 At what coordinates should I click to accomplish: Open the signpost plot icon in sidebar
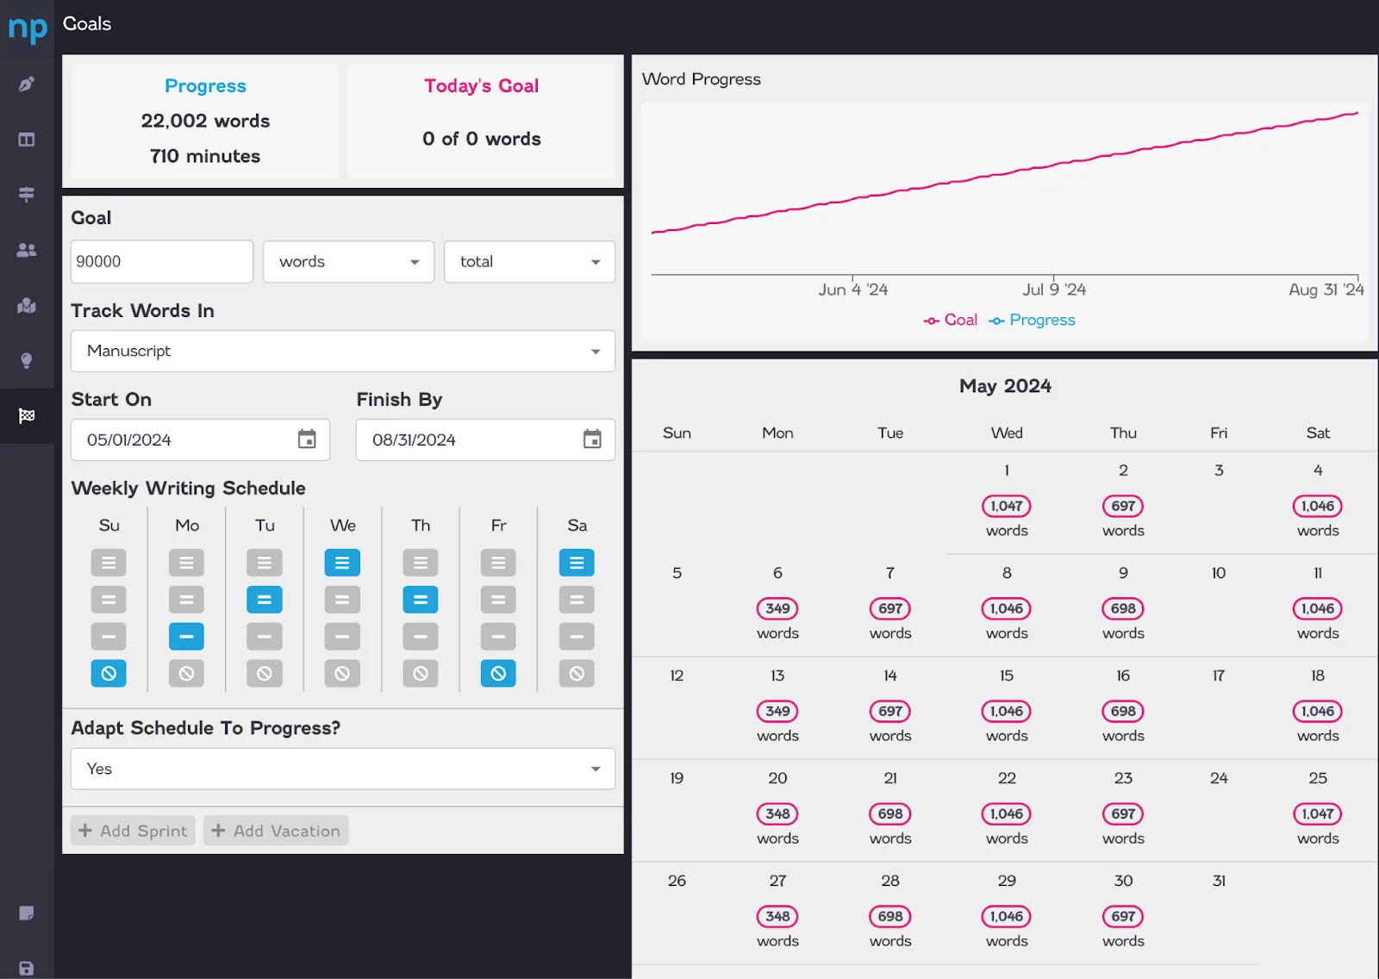27,195
